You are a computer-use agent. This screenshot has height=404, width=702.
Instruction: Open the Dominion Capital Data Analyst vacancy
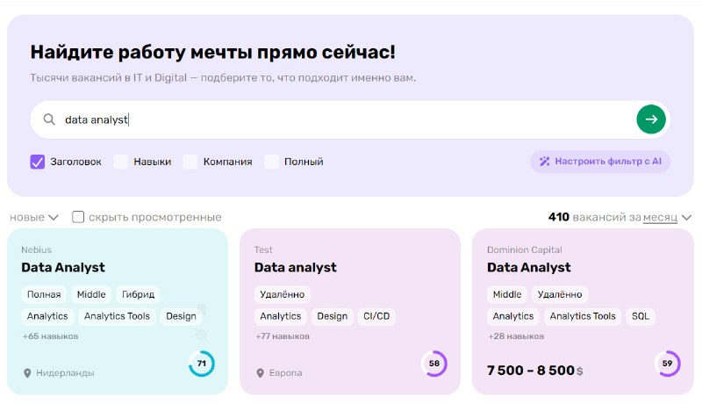(x=529, y=267)
